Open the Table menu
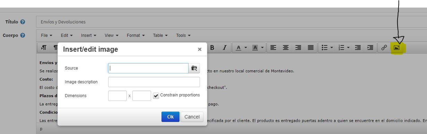The image size is (427, 134). [x=160, y=35]
